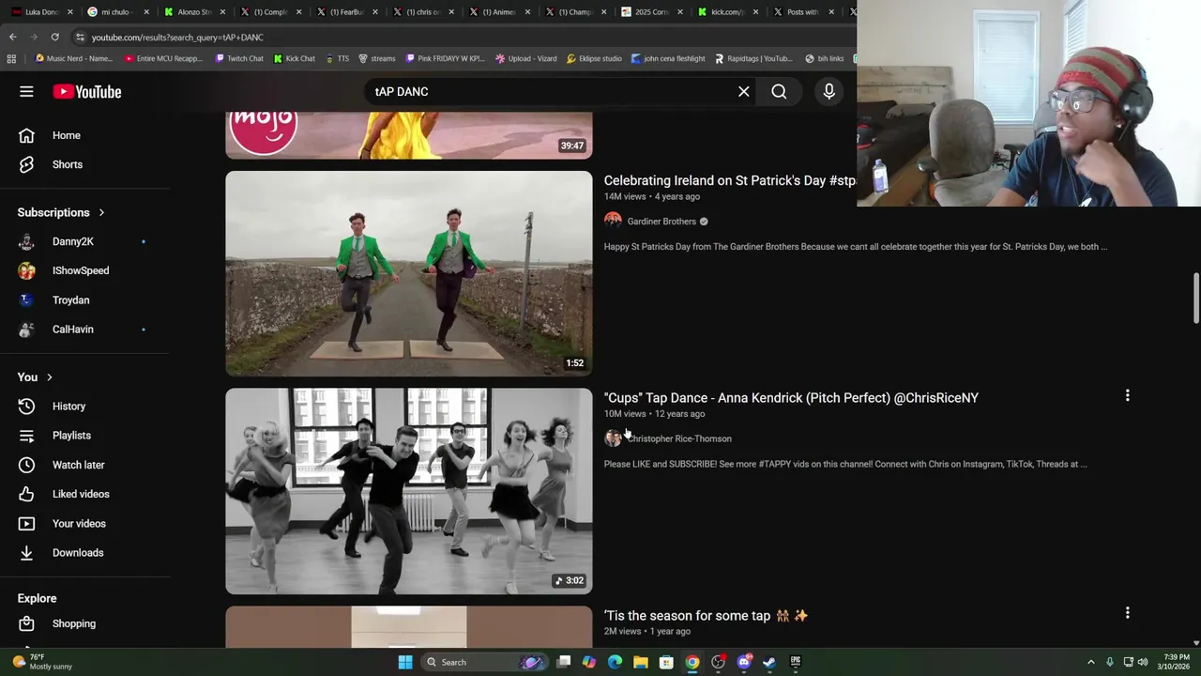Play the Celebrating Ireland video thumbnail
Image resolution: width=1201 pixels, height=676 pixels.
[x=408, y=273]
